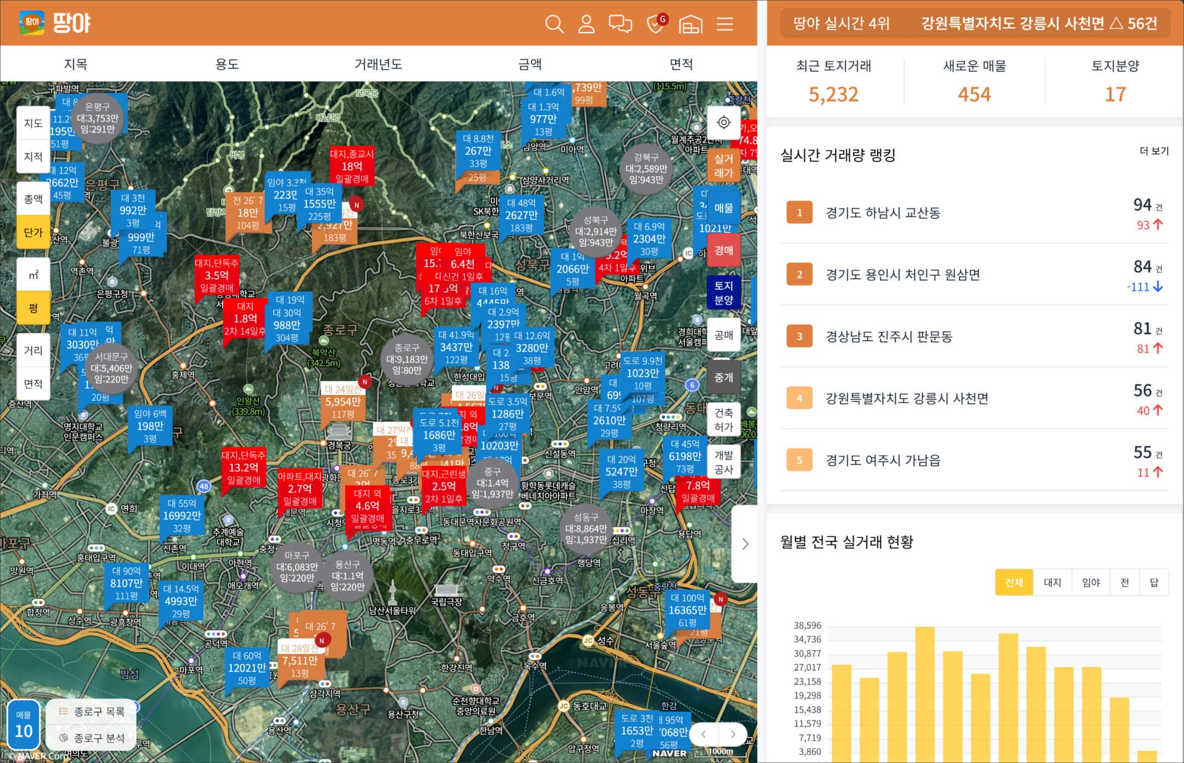
Task: Open 용도 filter dropdown
Action: coord(227,64)
